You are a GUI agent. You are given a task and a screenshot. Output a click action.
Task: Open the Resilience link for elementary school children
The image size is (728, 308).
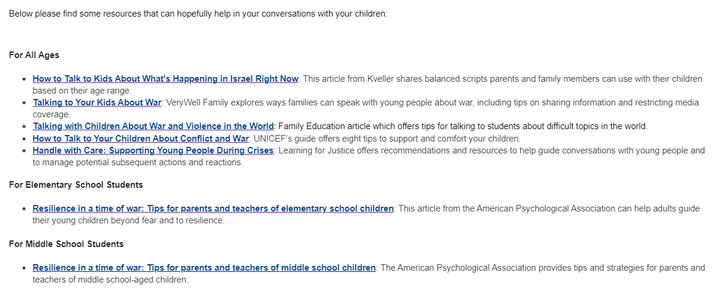point(213,208)
